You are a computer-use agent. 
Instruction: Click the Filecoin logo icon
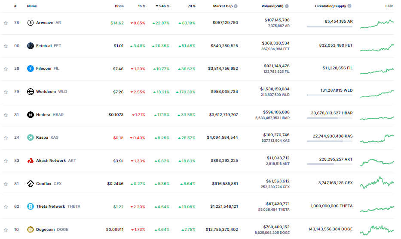pos(31,69)
